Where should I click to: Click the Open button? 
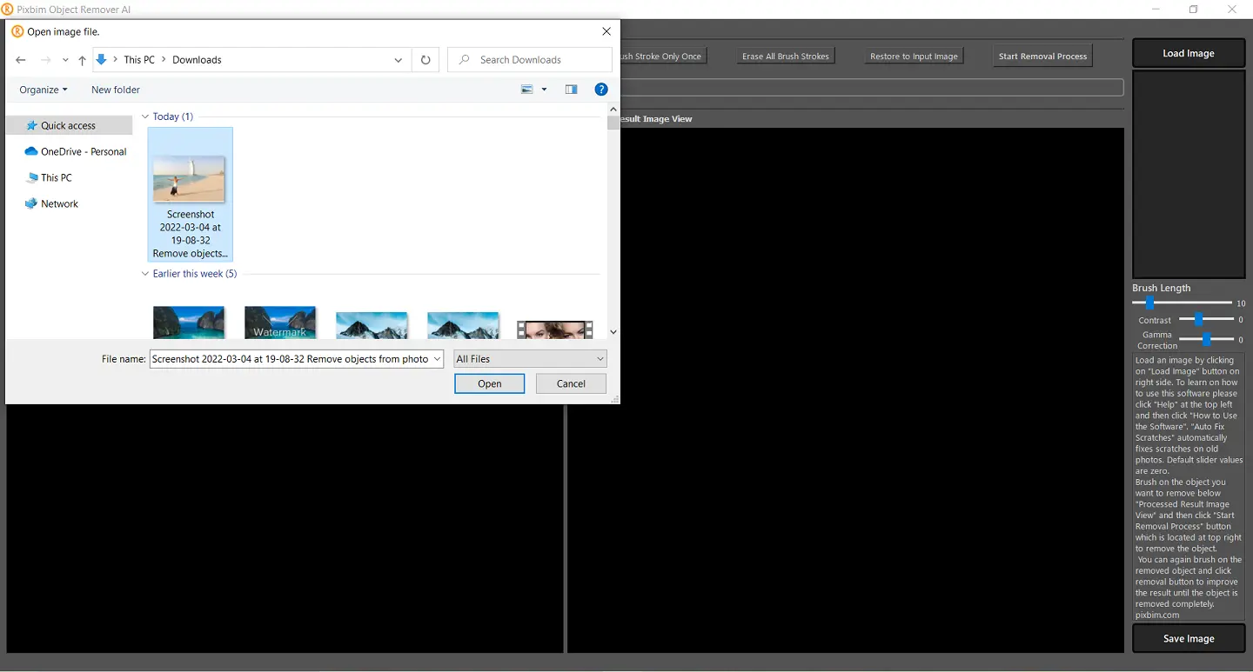[490, 383]
